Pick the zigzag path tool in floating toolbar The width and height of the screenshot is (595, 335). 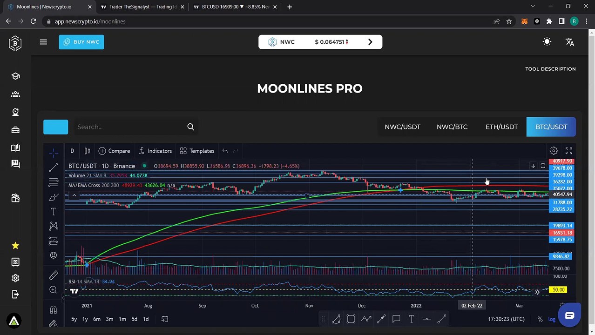point(366,319)
